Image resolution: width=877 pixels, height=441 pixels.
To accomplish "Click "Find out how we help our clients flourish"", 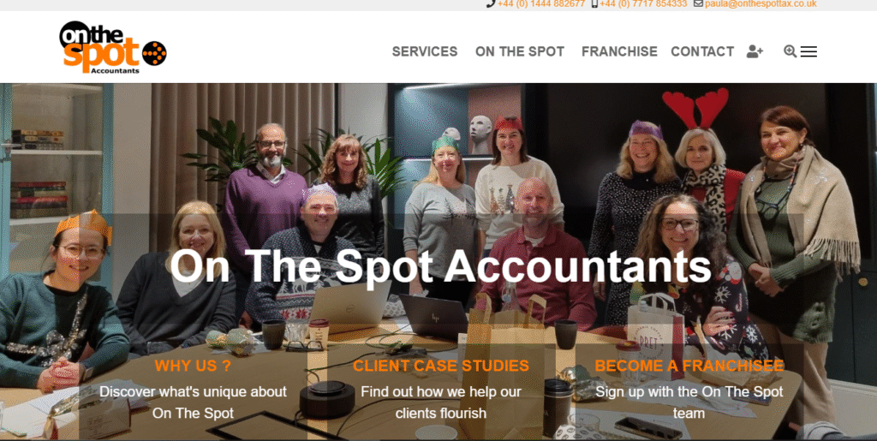I will [x=441, y=402].
